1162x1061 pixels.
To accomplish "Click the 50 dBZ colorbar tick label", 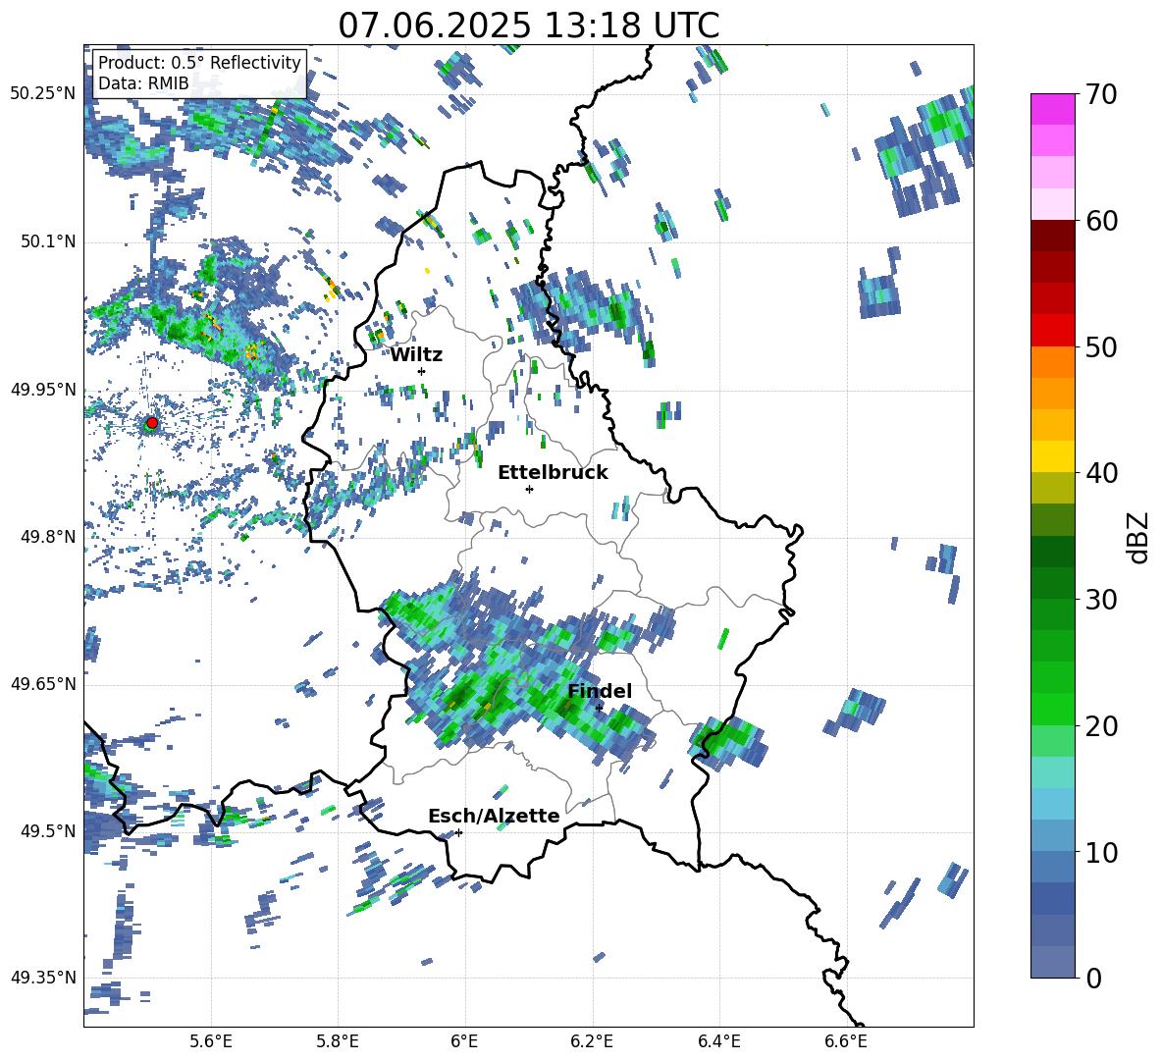I will pyautogui.click(x=1100, y=346).
